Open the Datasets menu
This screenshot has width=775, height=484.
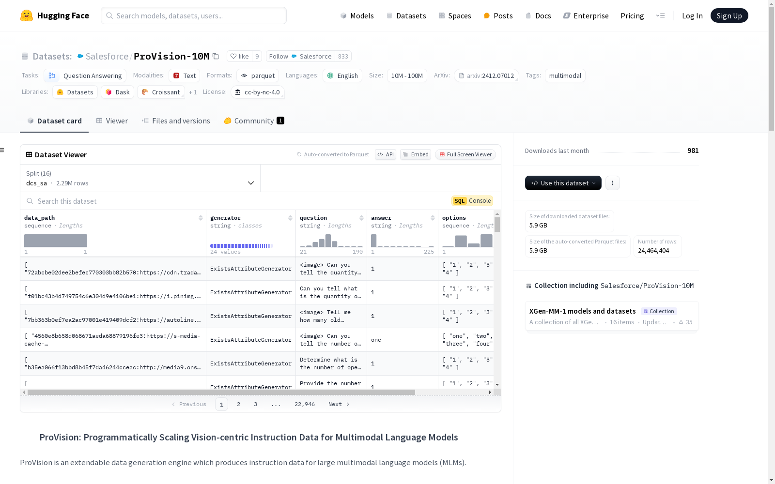[x=406, y=15]
